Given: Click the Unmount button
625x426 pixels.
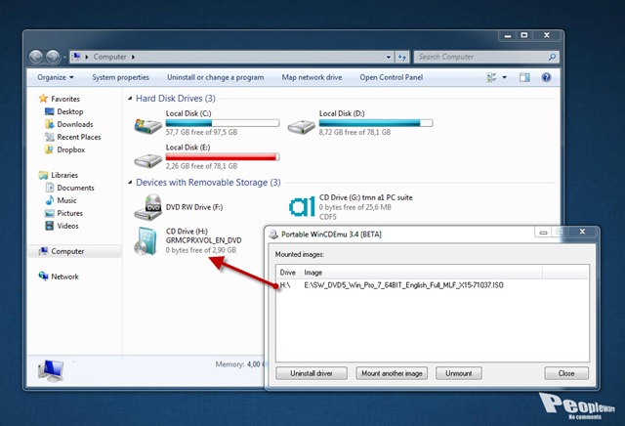Looking at the screenshot, I should (x=459, y=373).
